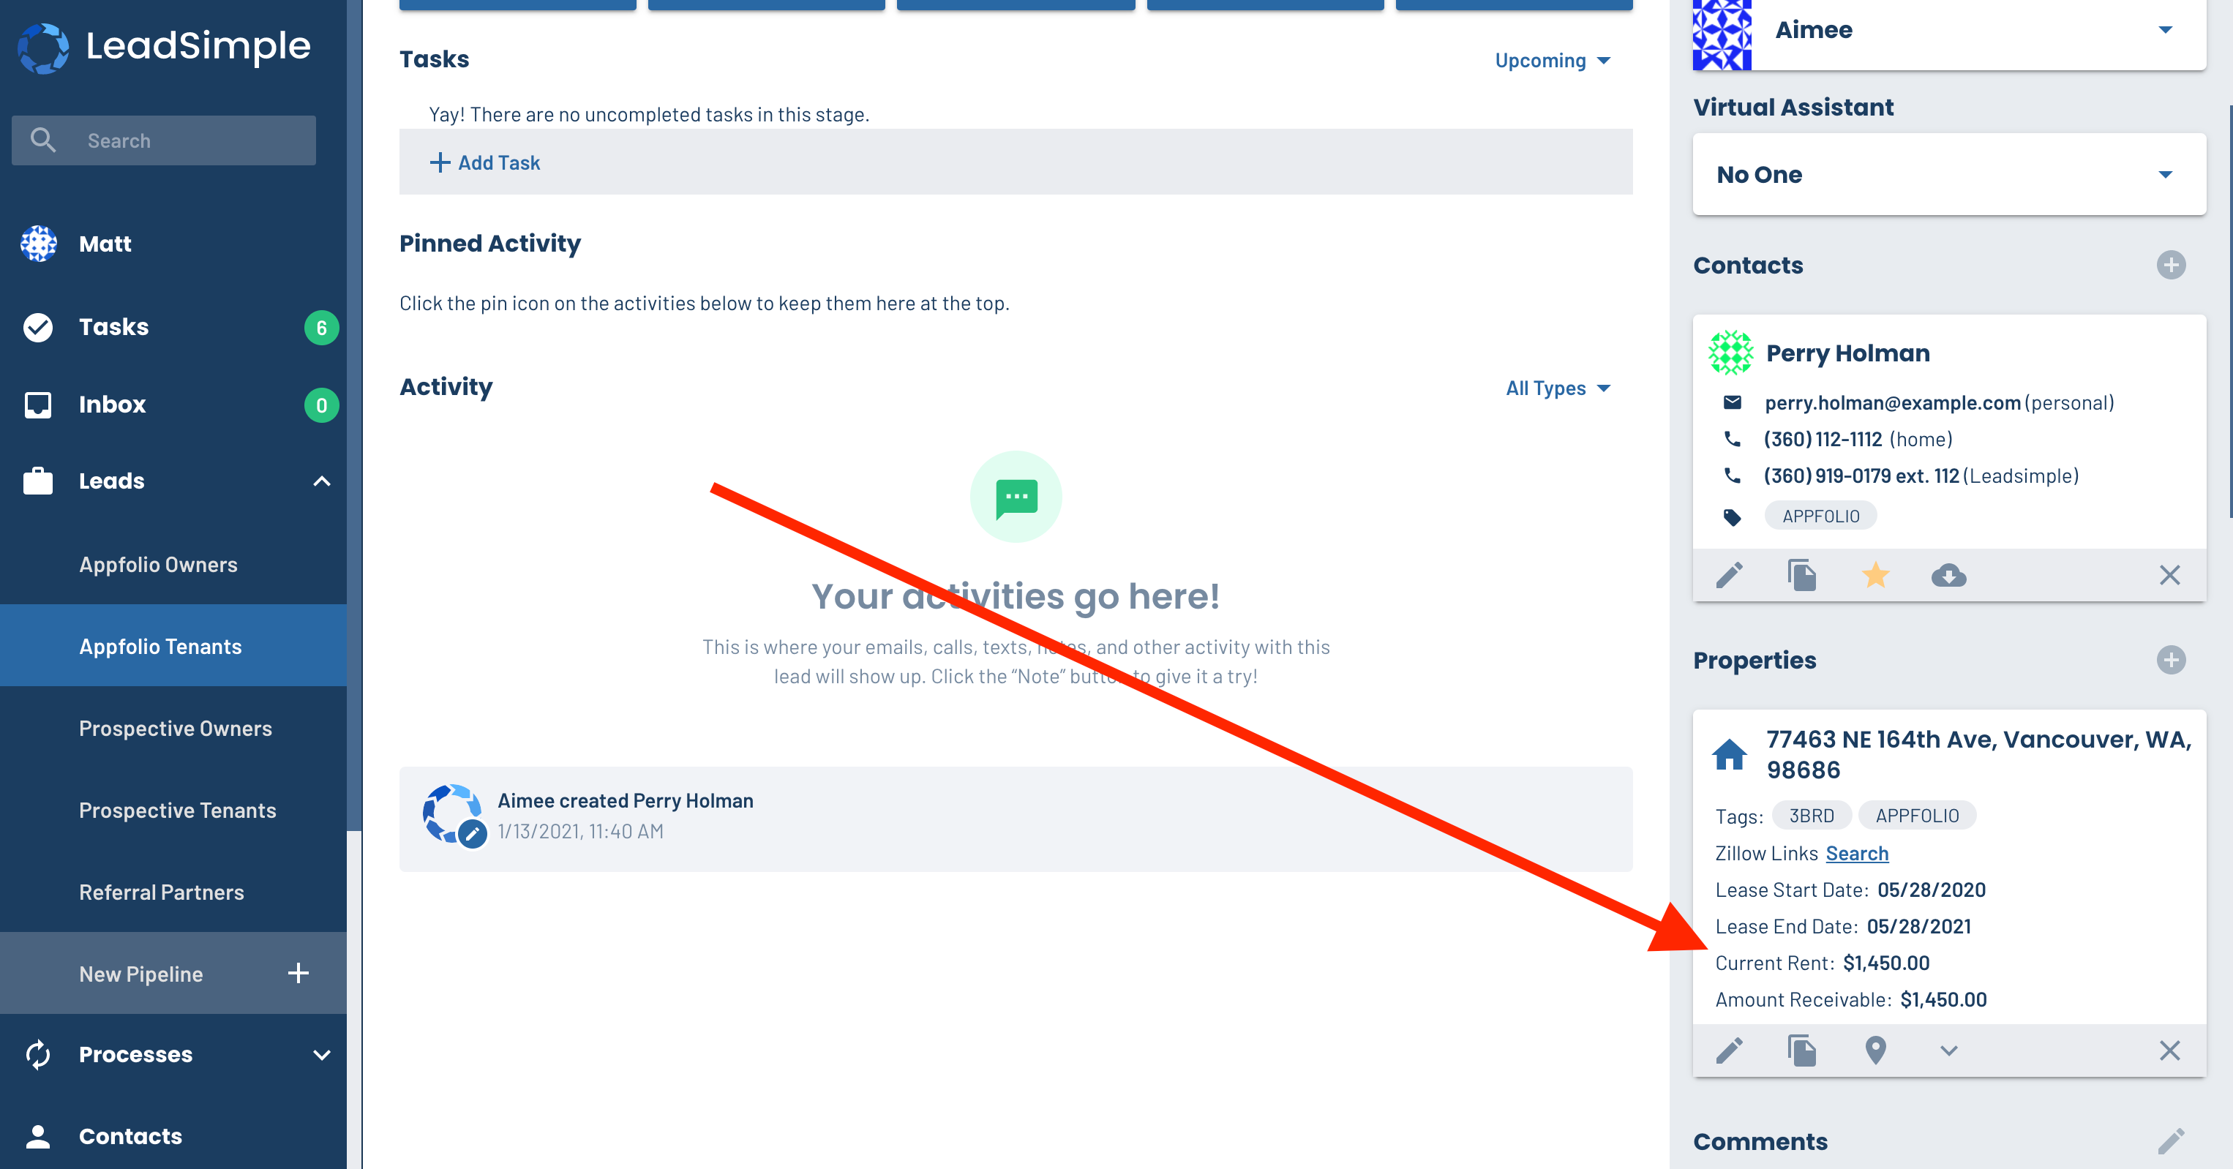Viewport: 2233px width, 1169px height.
Task: Toggle the property expand/collapse chevron
Action: tap(1946, 1050)
